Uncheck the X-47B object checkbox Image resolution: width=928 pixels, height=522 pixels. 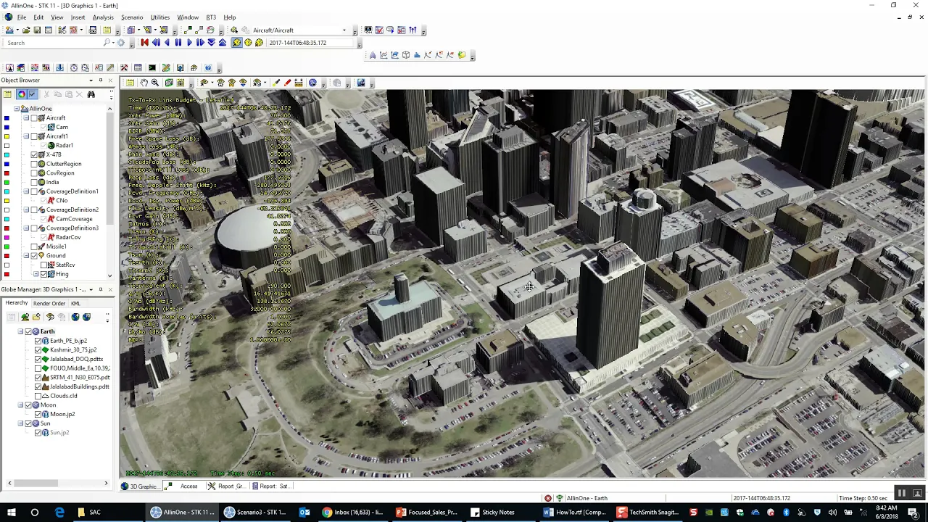click(35, 154)
